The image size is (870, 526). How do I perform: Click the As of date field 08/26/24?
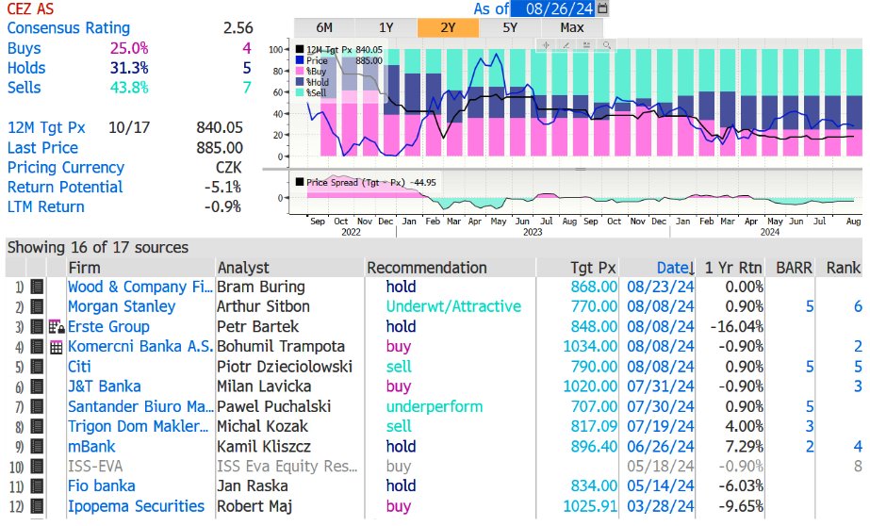tap(553, 8)
